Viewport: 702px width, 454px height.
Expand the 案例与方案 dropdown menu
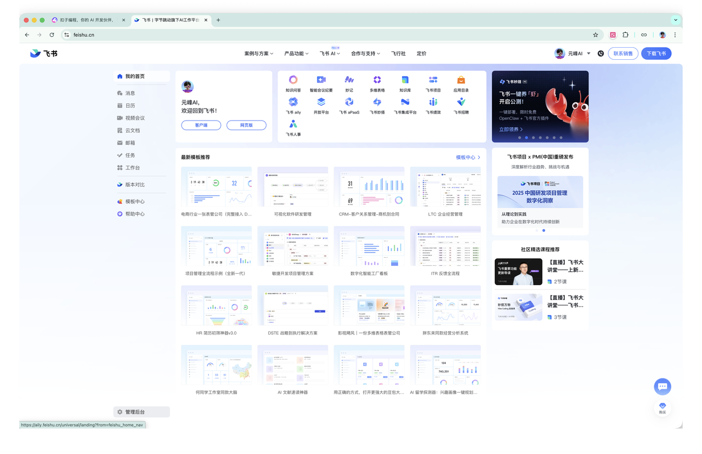click(x=259, y=54)
